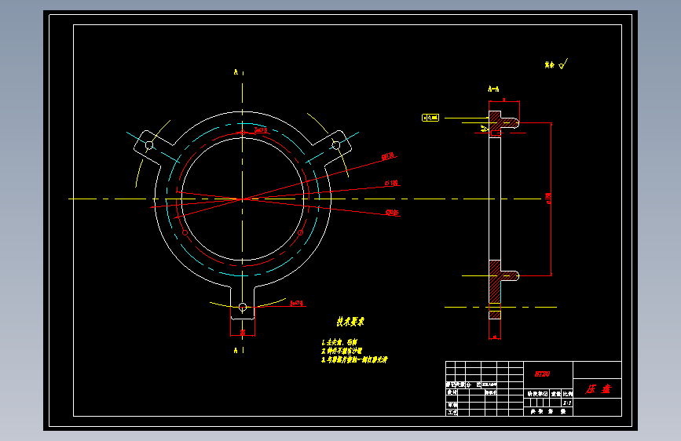Pick the bolt hole in right lug
The image size is (681, 441).
(x=335, y=145)
